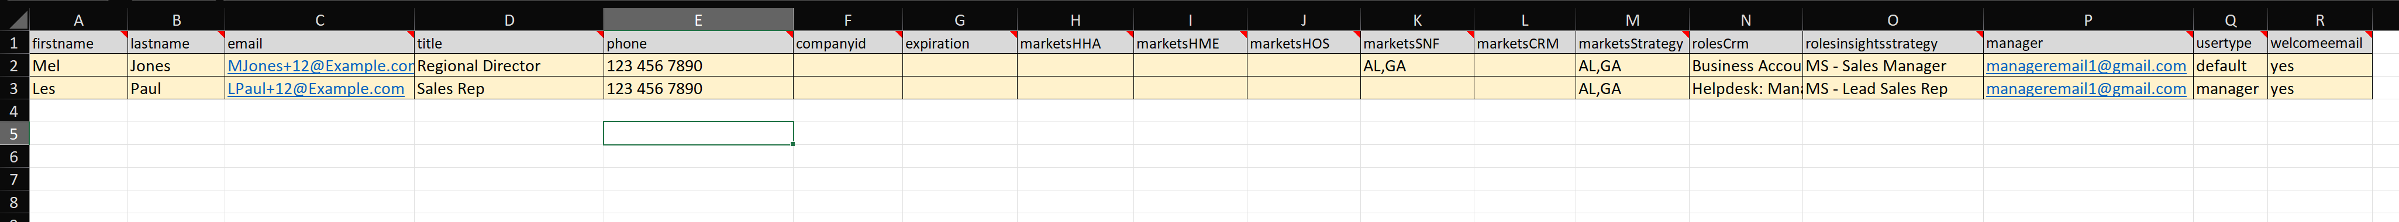Click the rolesCrm header cell

(1745, 43)
